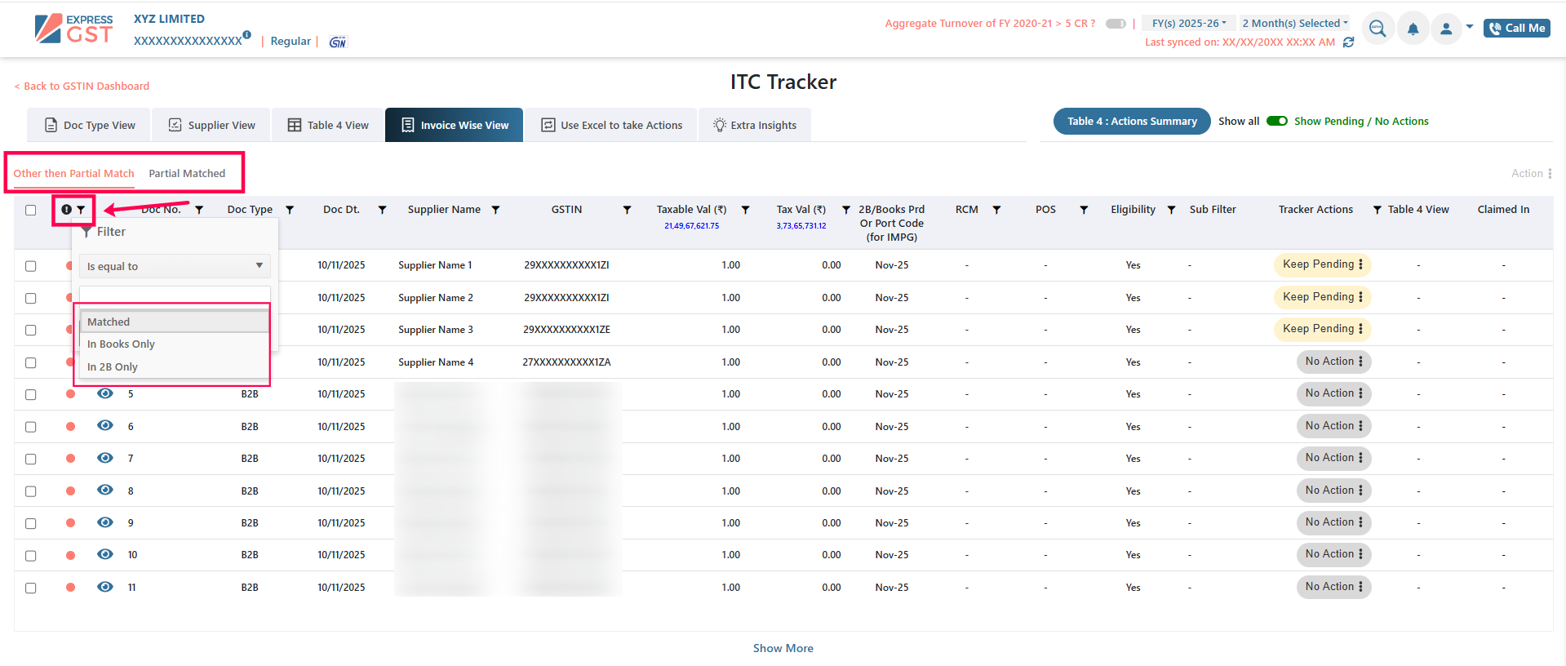The image size is (1566, 666).
Task: Open the 2 Month(s) Selected dropdown
Action: (x=1295, y=24)
